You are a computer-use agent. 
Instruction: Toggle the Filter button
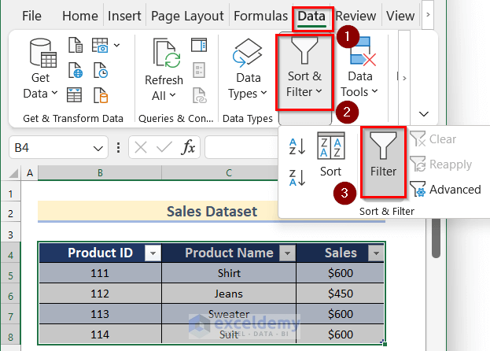(383, 162)
